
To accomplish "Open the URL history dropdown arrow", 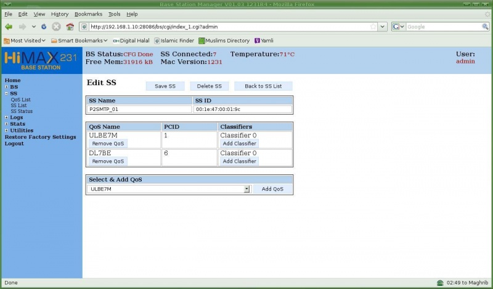I will (383, 26).
